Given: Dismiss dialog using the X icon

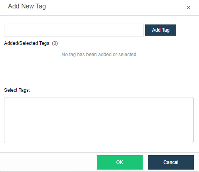Looking at the screenshot, I should point(189,8).
